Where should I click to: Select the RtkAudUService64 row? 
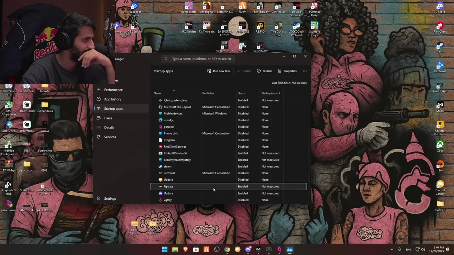click(x=228, y=153)
